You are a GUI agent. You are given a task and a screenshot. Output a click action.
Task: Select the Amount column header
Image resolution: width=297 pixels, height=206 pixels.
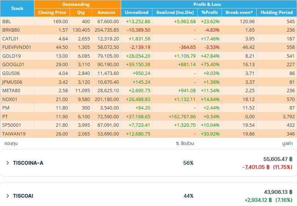(106, 12)
